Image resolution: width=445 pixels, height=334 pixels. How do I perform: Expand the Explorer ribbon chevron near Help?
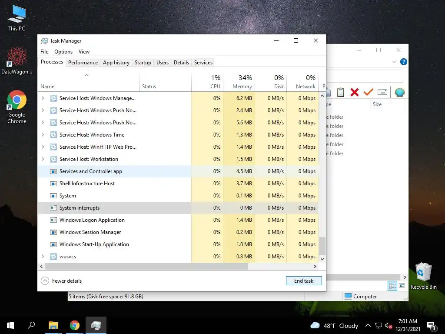tap(394, 62)
